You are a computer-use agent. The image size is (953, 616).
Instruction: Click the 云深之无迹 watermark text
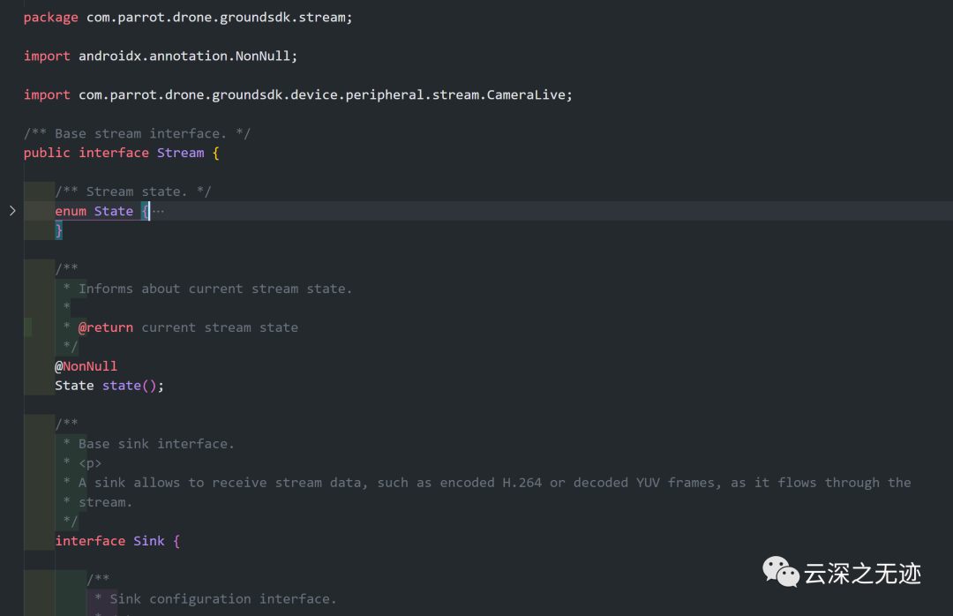tap(862, 574)
